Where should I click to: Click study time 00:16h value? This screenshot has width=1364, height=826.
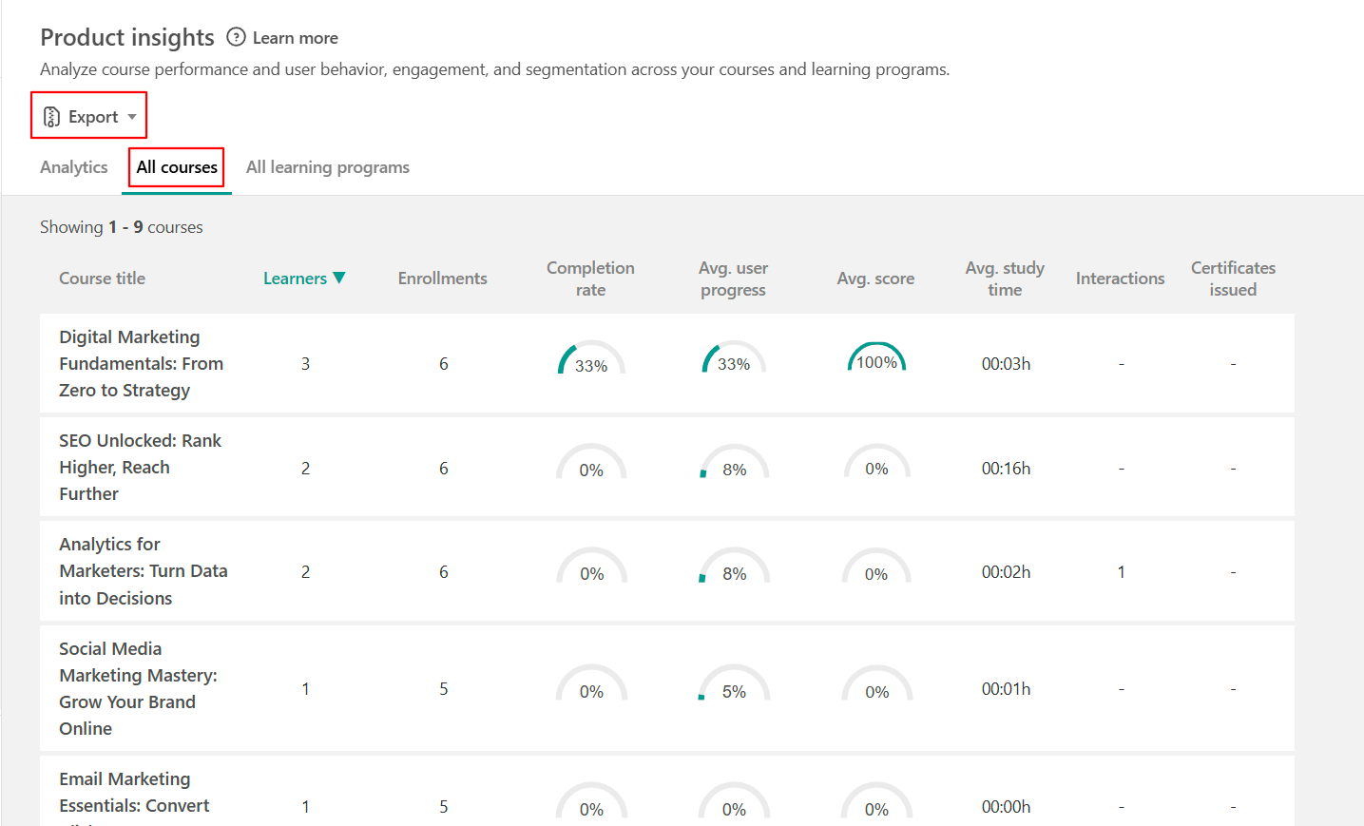tap(1006, 468)
